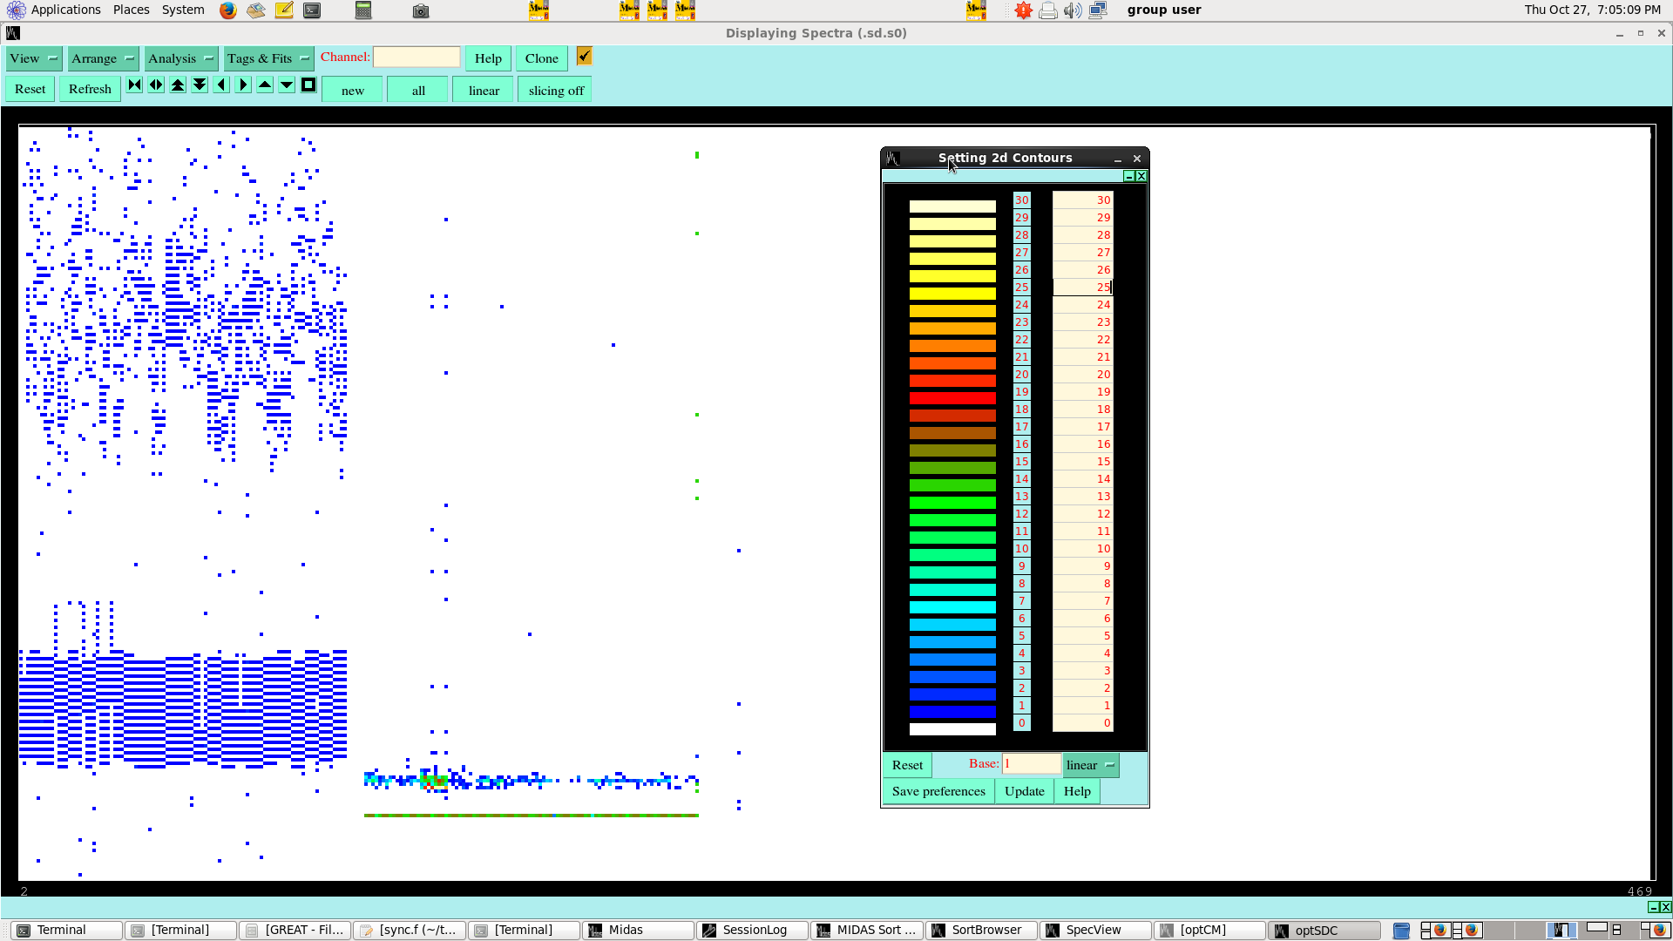The height and width of the screenshot is (941, 1673).
Task: Open the terminal launcher in top panel
Action: (x=312, y=10)
